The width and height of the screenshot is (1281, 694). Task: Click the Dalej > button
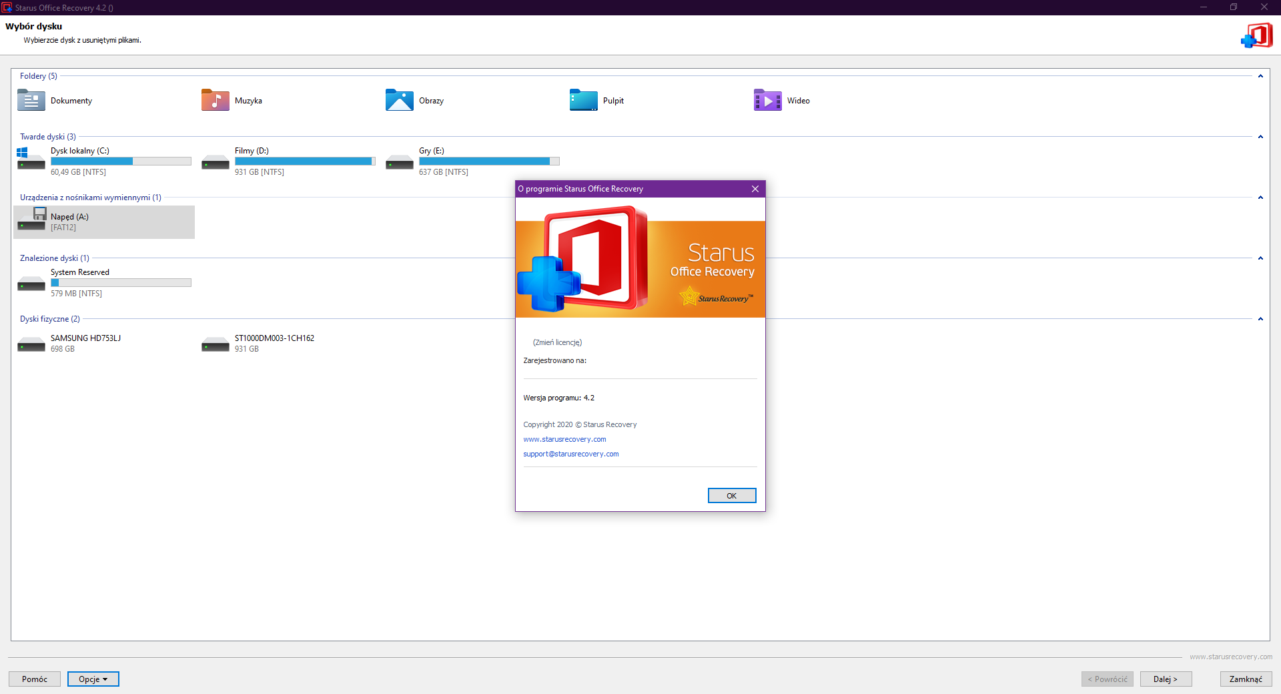1166,679
